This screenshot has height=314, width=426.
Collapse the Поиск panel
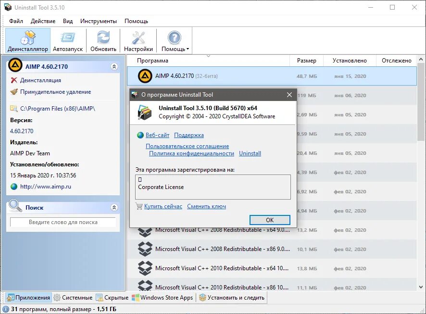(114, 208)
